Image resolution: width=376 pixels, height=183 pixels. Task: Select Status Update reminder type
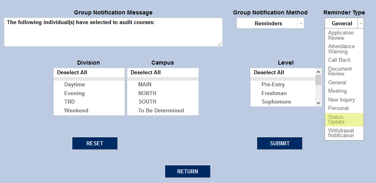point(344,119)
